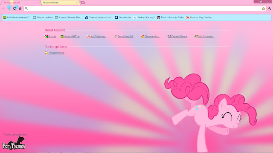Open the Downloads bookmark
273x153 pixels.
pos(123,17)
